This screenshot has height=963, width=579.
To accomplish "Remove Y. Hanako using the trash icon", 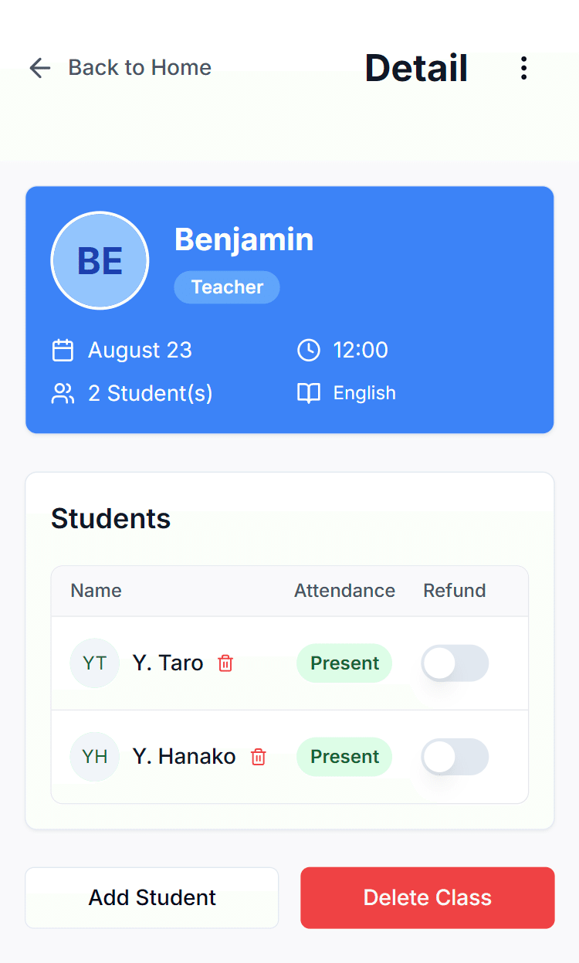I will 259,757.
